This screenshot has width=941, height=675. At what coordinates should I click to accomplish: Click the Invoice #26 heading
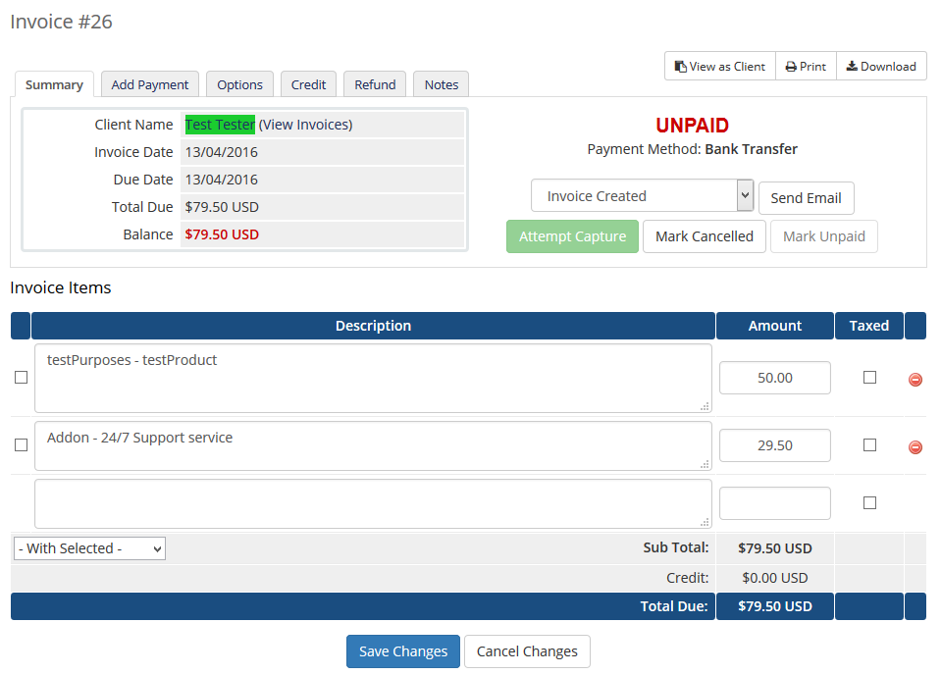click(x=61, y=22)
